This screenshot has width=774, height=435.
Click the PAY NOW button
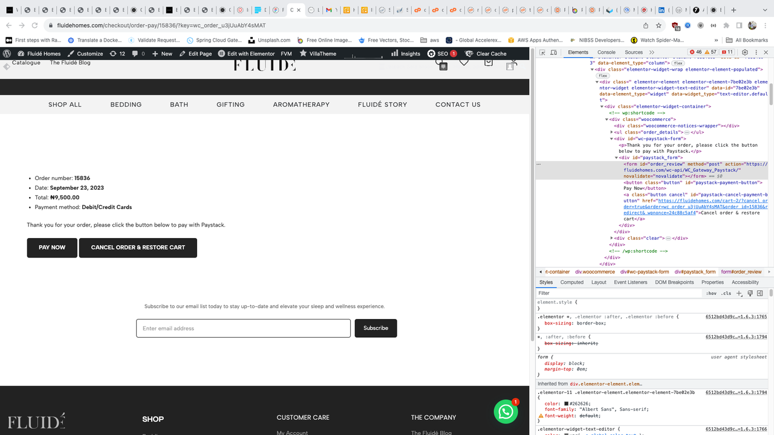(x=51, y=247)
